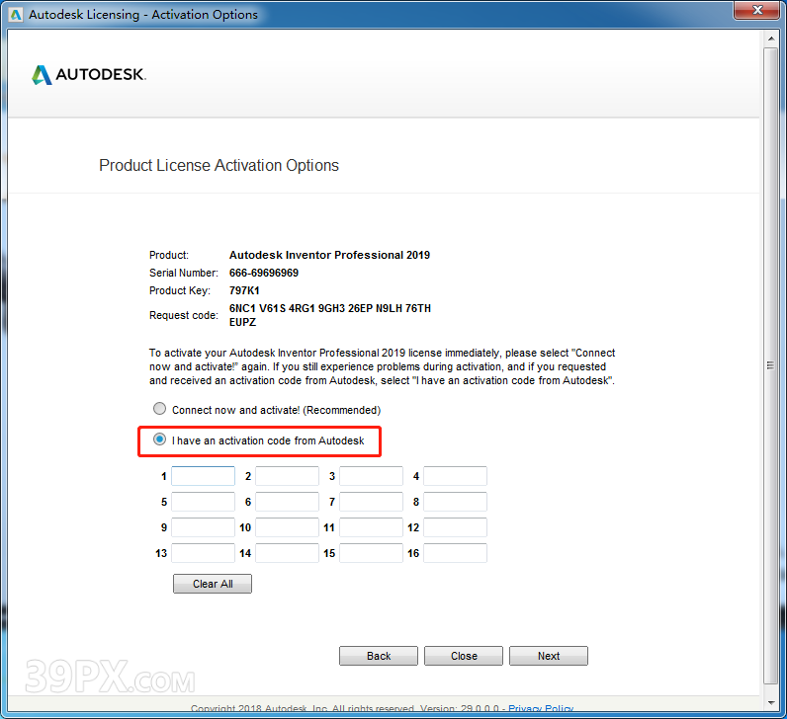The width and height of the screenshot is (787, 719).
Task: Open the Privacy Policy link
Action: [541, 708]
